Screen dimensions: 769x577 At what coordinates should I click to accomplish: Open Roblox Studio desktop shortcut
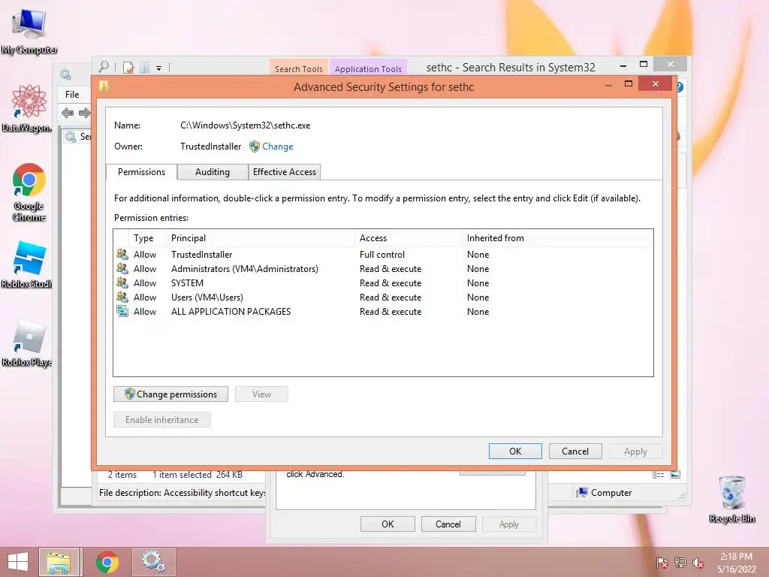pyautogui.click(x=28, y=264)
